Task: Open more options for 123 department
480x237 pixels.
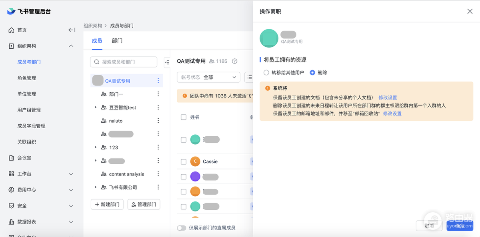Action: click(158, 147)
